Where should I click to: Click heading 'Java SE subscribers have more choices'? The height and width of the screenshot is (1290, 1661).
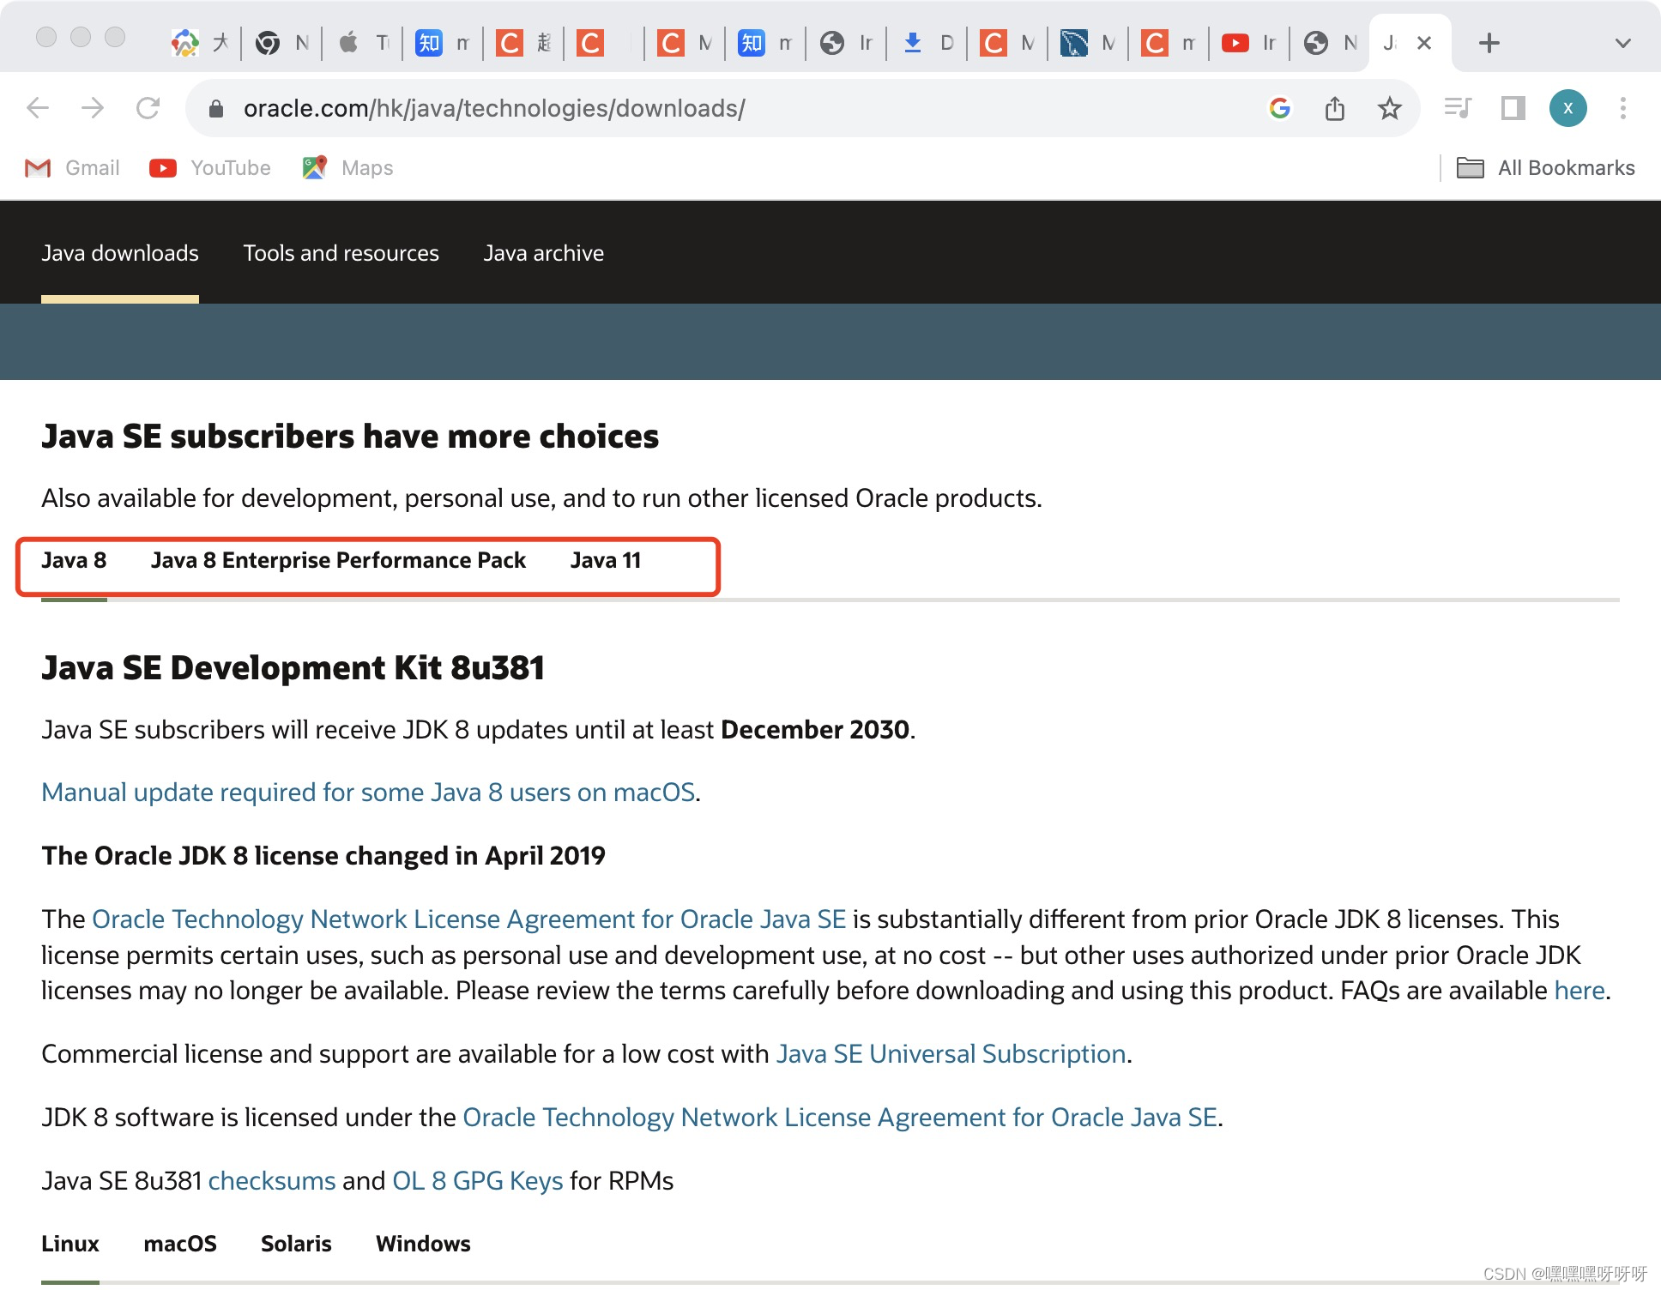coord(350,436)
